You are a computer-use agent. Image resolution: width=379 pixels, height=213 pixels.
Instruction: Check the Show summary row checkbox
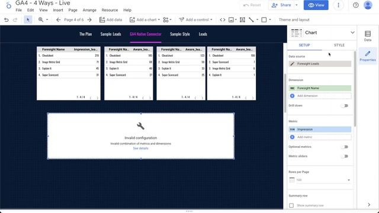291,205
